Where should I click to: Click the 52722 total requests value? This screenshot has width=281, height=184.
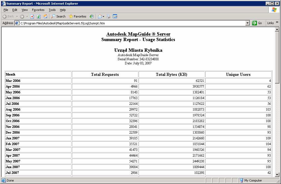pos(133,115)
